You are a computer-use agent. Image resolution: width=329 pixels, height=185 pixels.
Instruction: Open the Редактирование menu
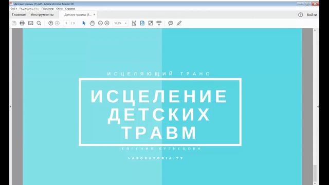point(29,9)
